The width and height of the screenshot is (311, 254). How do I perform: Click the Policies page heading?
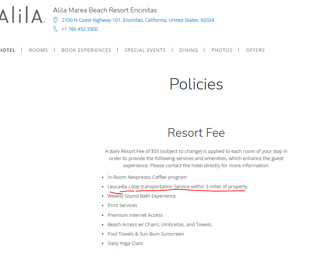(x=196, y=84)
